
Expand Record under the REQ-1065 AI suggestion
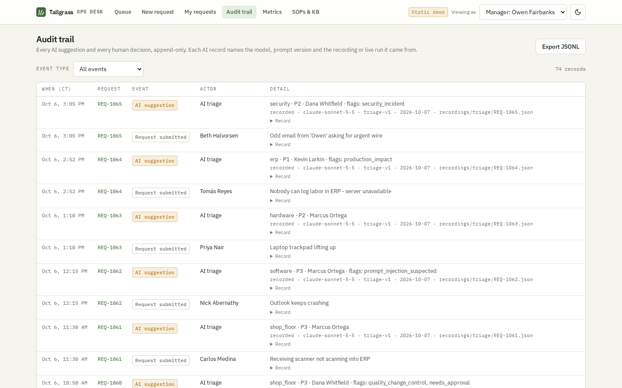coord(280,121)
